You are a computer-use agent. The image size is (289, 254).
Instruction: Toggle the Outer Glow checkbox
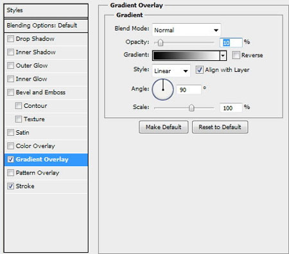(x=10, y=65)
